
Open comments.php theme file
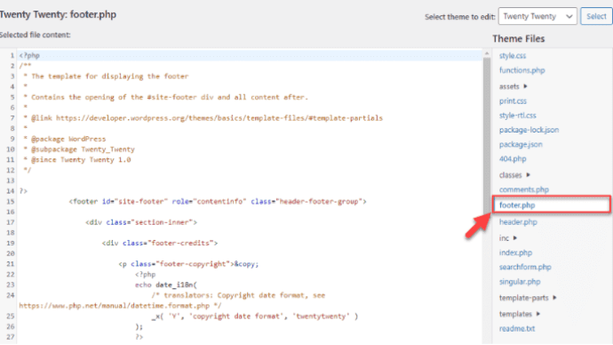524,189
